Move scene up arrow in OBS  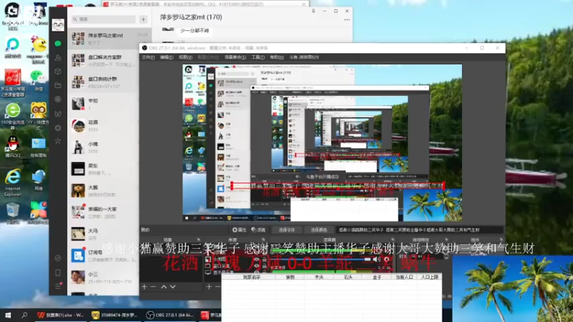click(x=164, y=287)
